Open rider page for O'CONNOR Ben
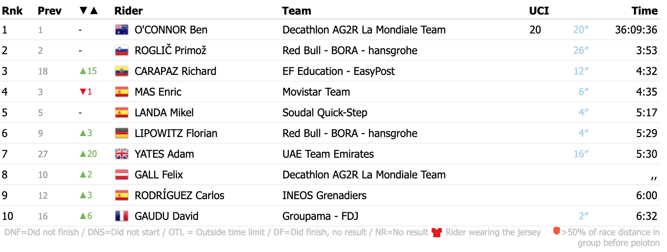667x252 pixels. 171,30
